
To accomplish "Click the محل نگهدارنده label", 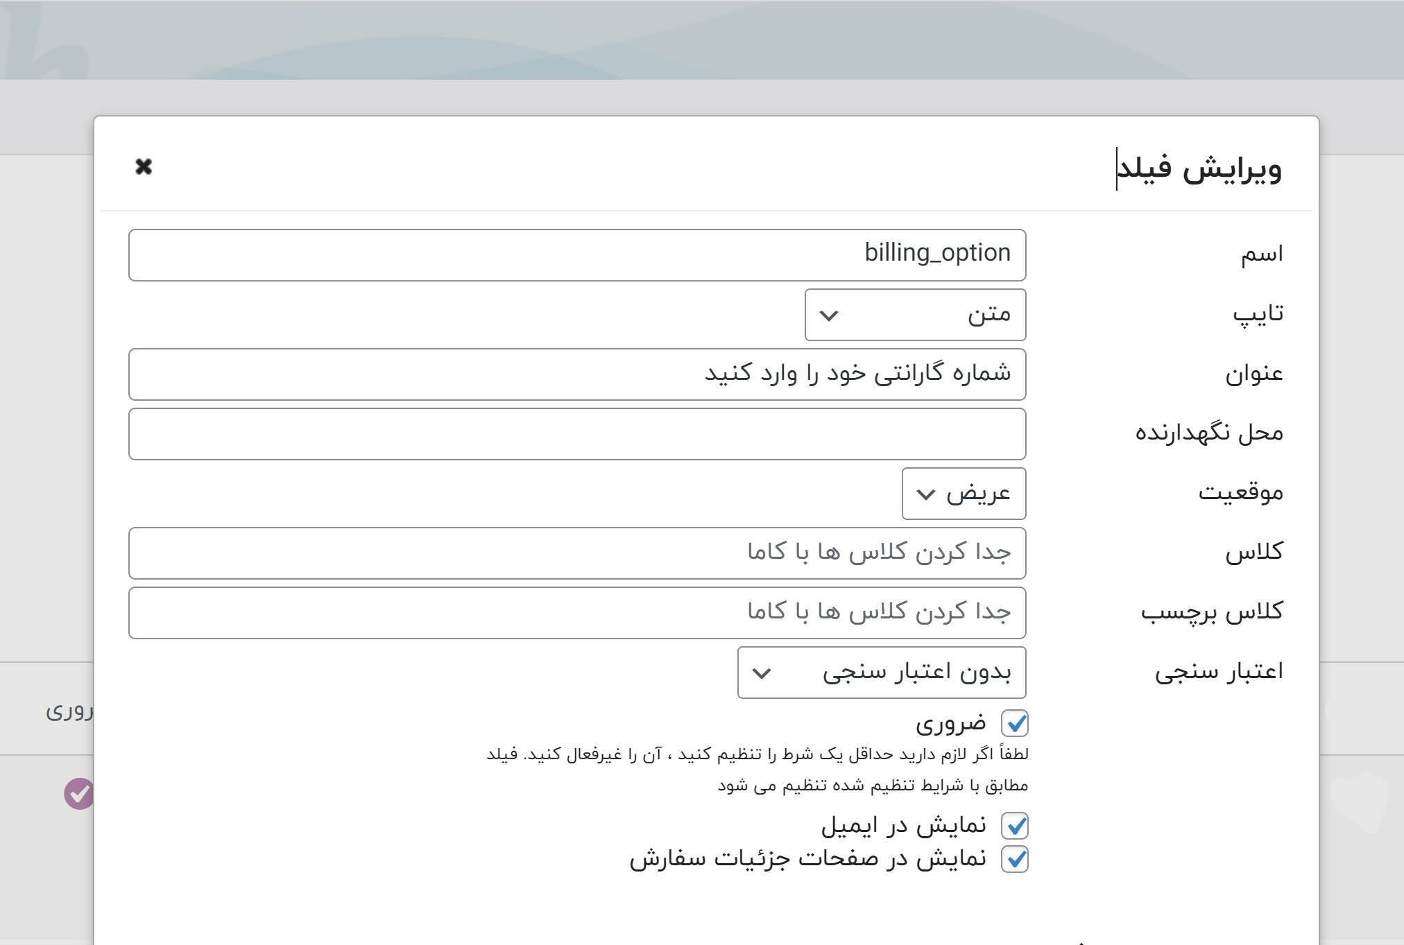I will (1209, 433).
